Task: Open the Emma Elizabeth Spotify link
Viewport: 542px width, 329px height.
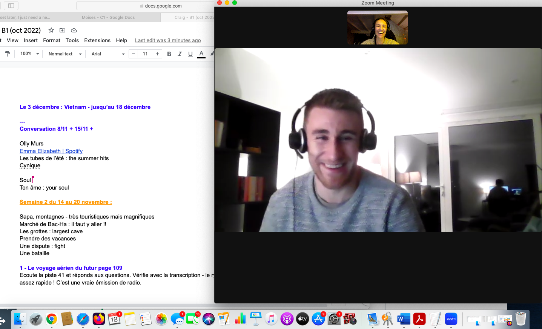Action: 51,151
